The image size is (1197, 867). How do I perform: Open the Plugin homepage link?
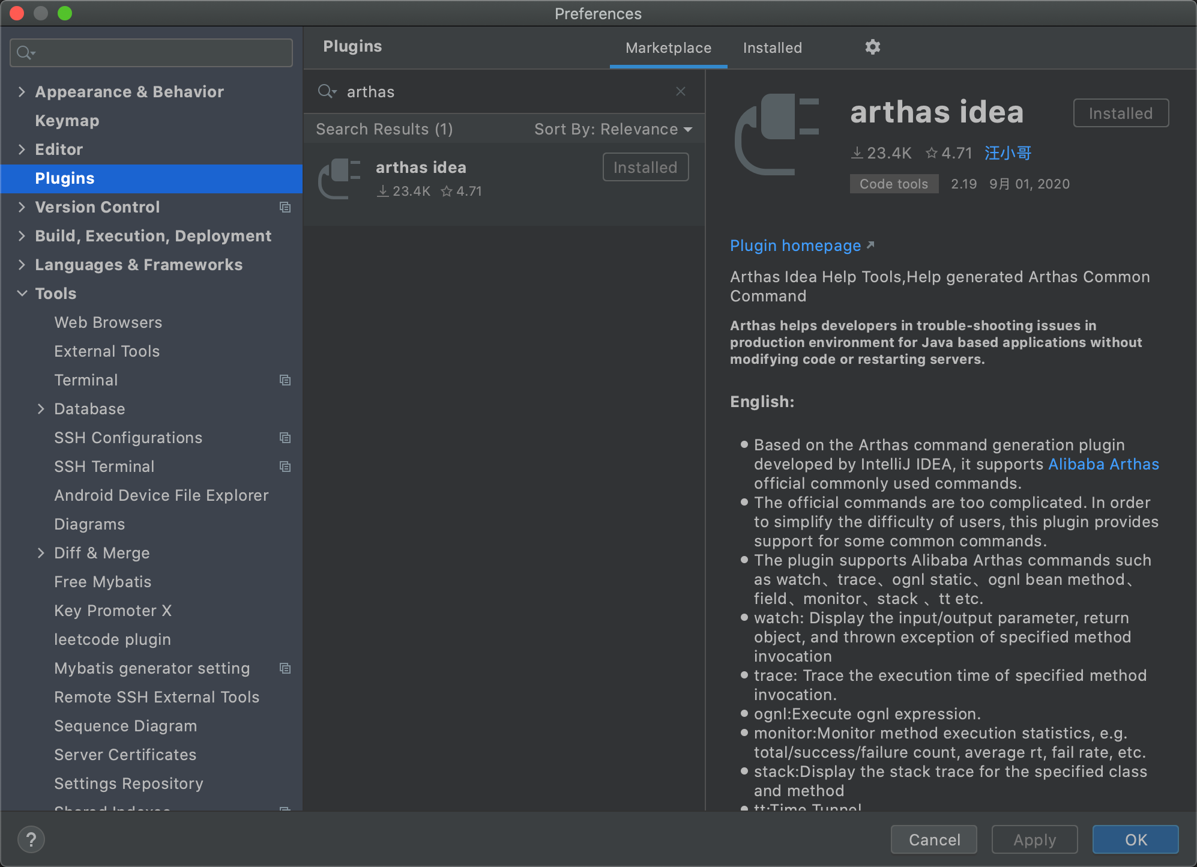[x=796, y=246]
